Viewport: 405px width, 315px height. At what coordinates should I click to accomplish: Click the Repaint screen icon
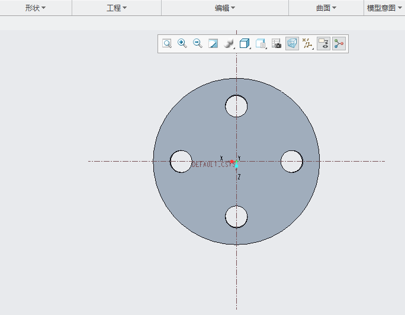(x=213, y=43)
